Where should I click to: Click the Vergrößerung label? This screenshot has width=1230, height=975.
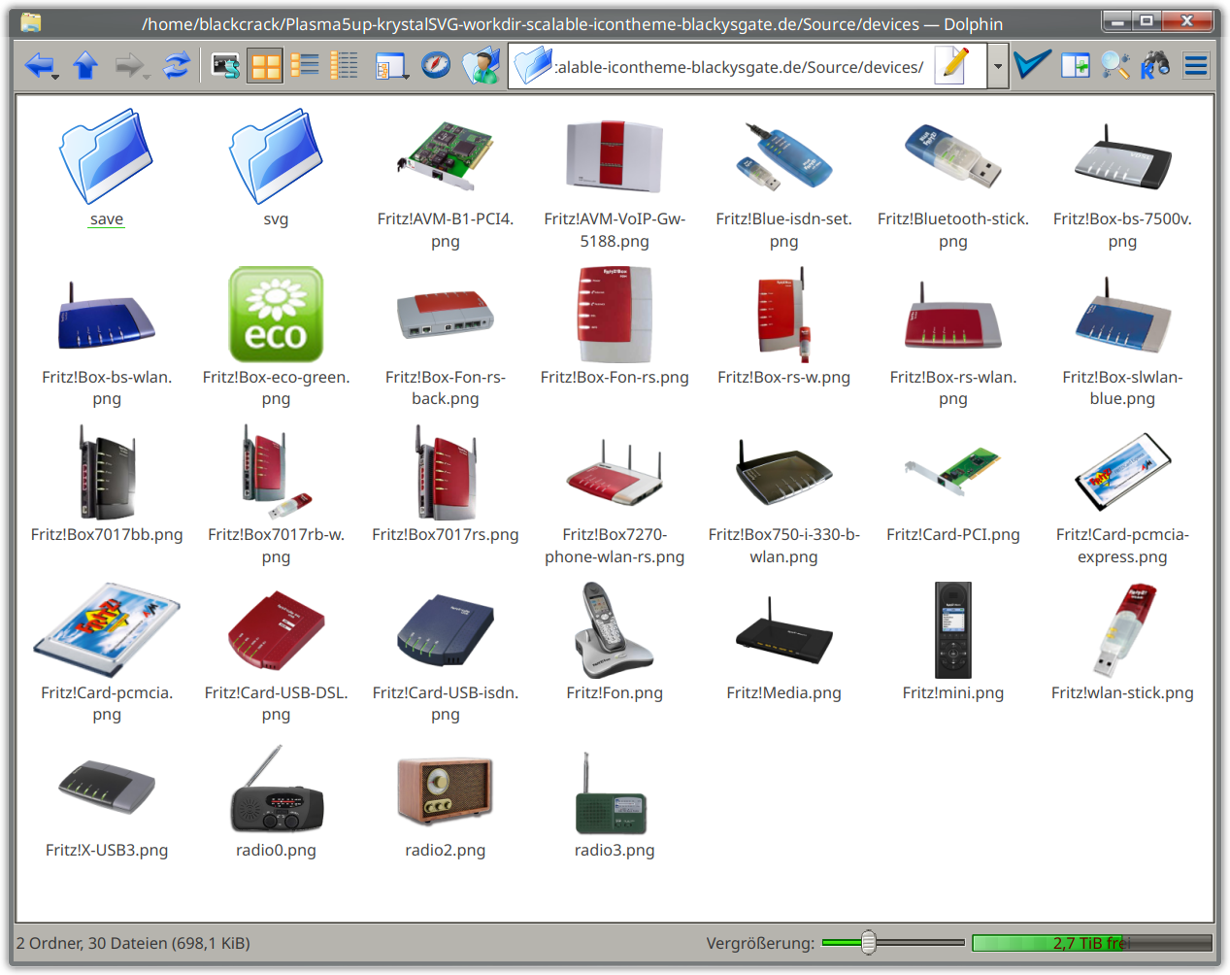pyautogui.click(x=760, y=943)
